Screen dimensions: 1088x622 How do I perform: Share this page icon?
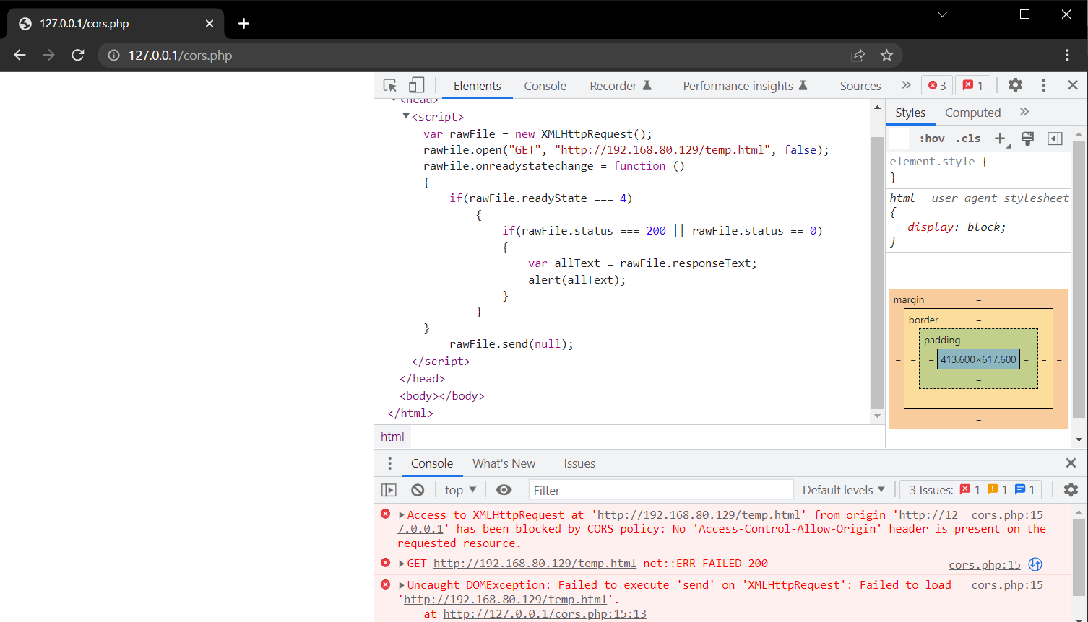(858, 55)
